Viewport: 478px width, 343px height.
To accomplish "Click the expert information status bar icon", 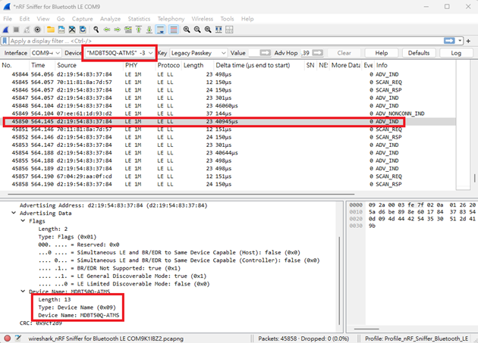I will pyautogui.click(x=8, y=338).
